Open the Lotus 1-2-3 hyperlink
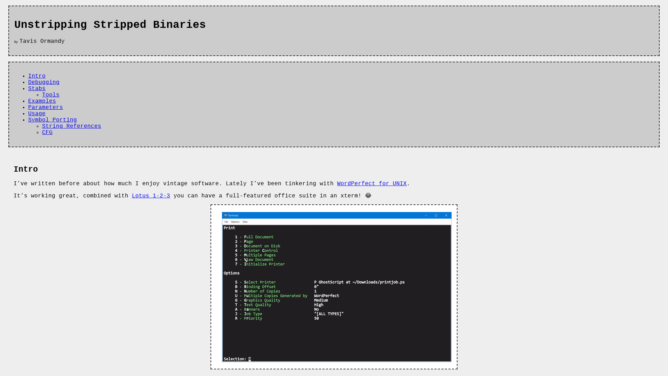Viewport: 668px width, 376px height. click(151, 196)
